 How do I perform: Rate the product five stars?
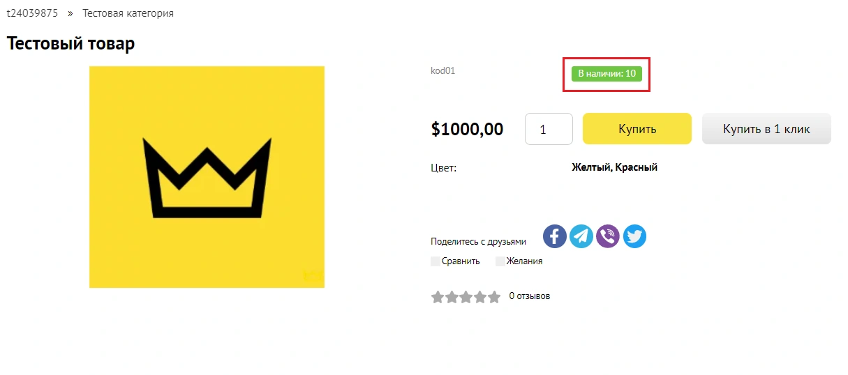(x=494, y=297)
